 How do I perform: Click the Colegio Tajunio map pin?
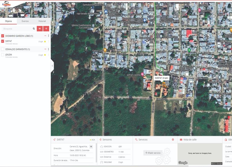click(220, 77)
